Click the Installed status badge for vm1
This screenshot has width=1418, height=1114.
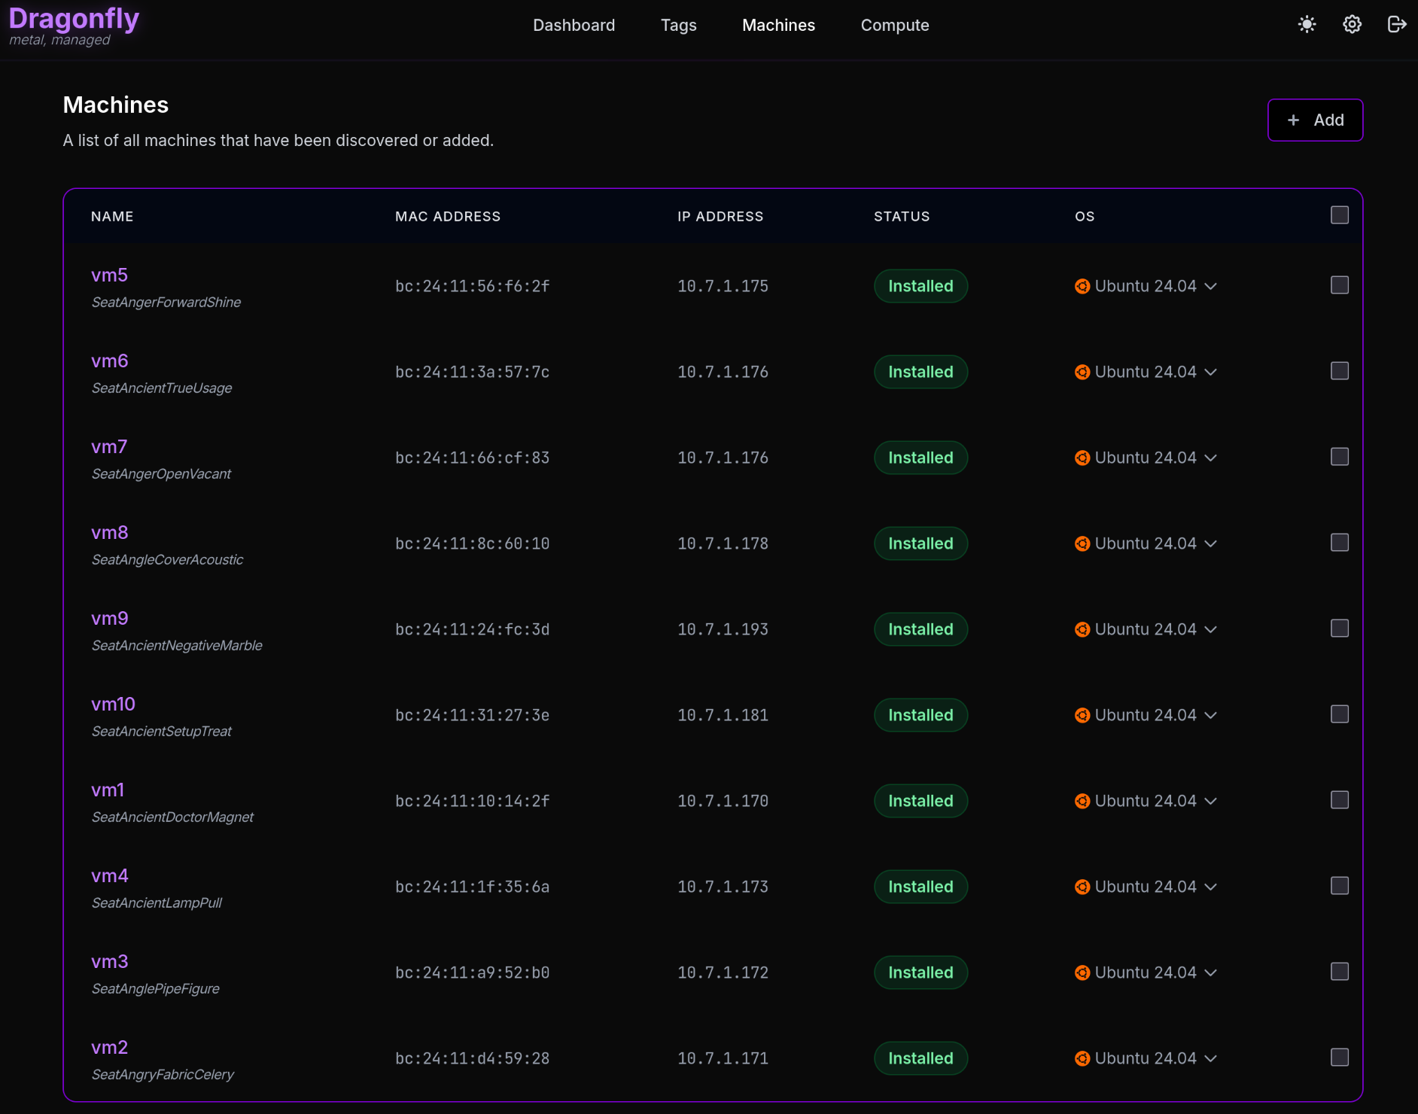point(920,801)
